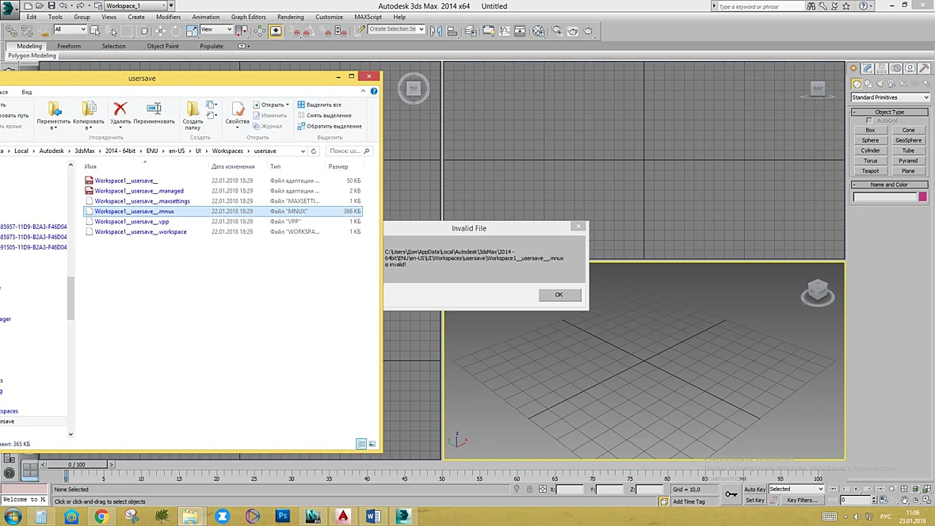Create a Teapot primitive
Image resolution: width=935 pixels, height=526 pixels.
[870, 171]
